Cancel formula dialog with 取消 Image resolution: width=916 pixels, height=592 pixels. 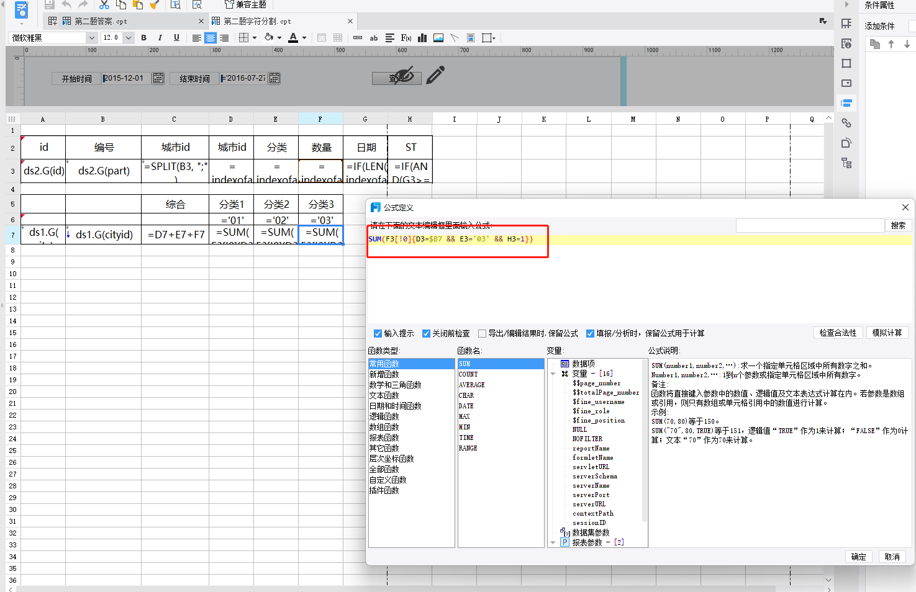892,557
